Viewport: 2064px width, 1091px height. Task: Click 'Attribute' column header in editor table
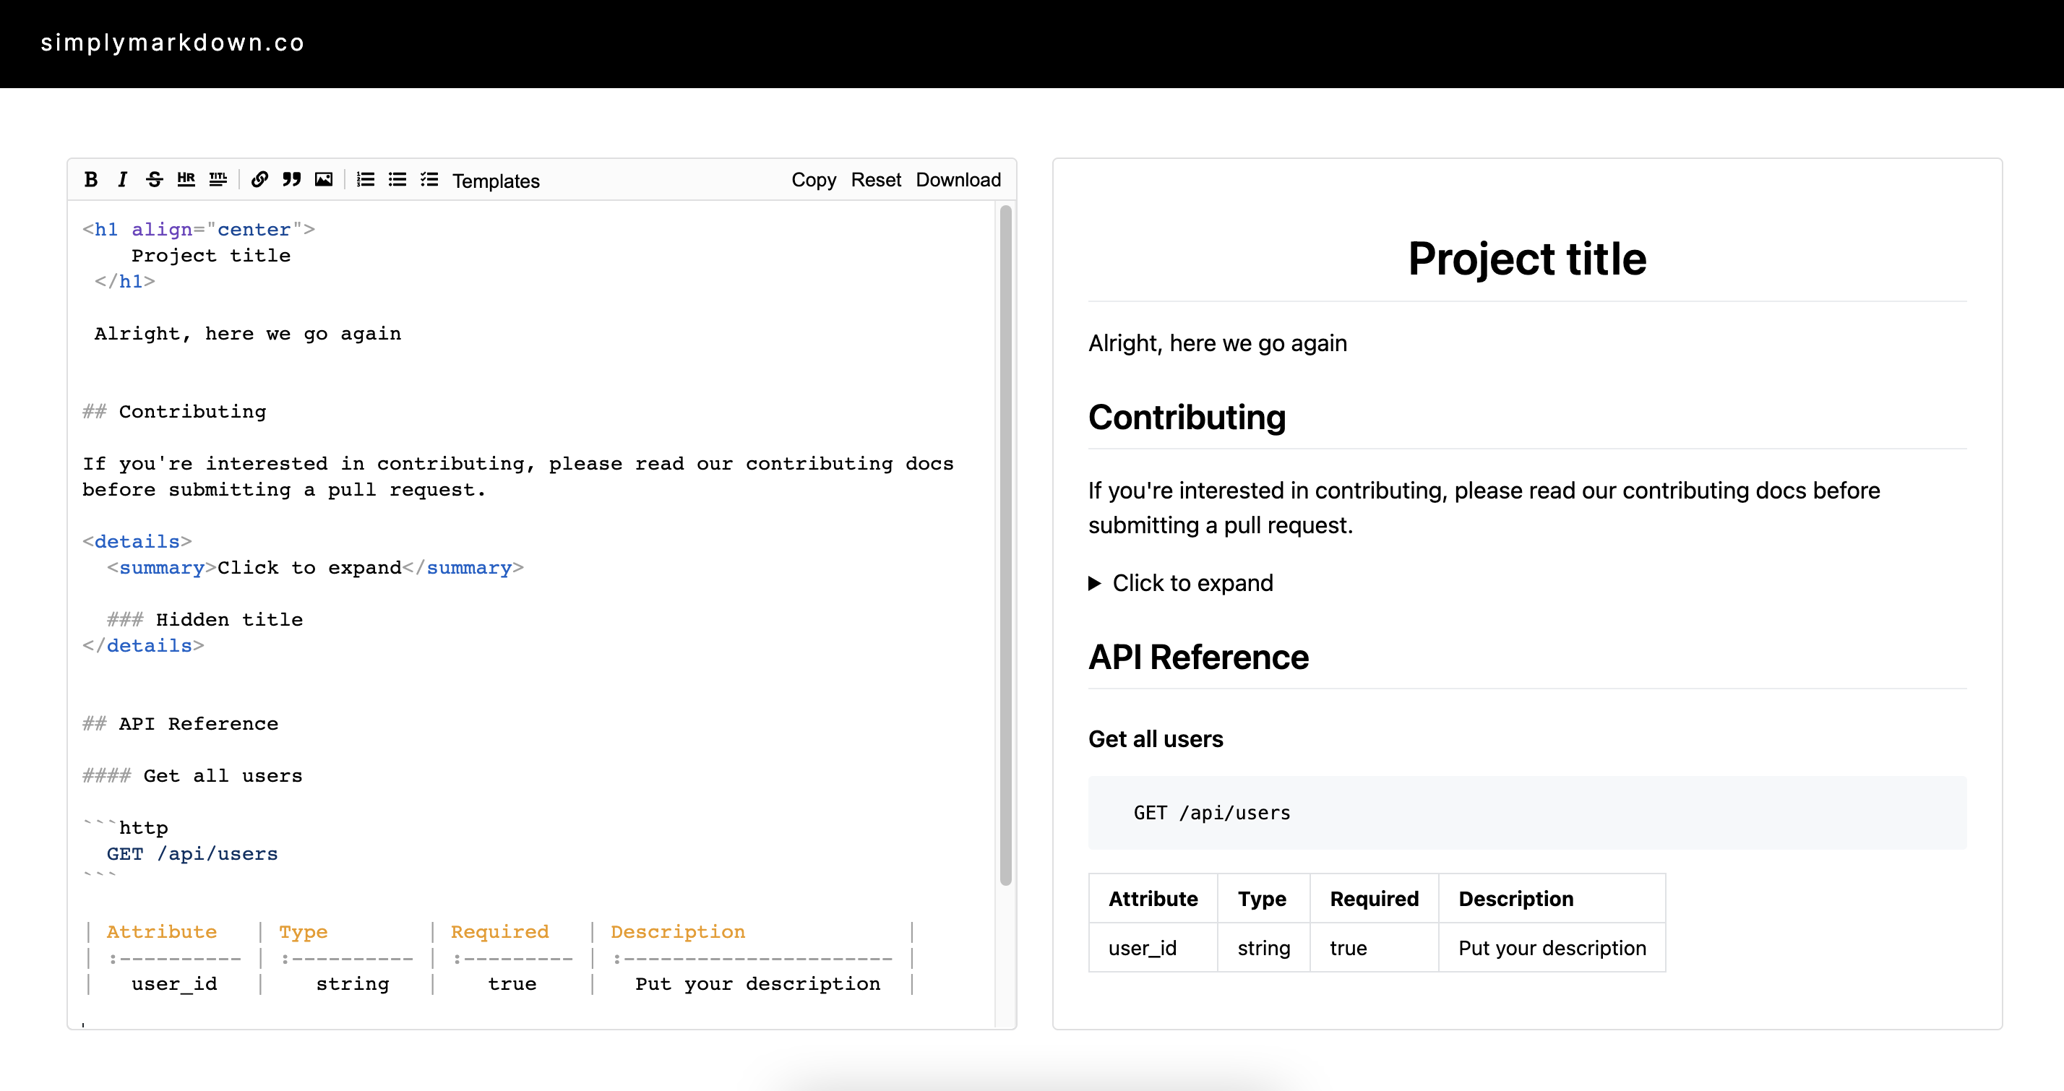pyautogui.click(x=162, y=931)
